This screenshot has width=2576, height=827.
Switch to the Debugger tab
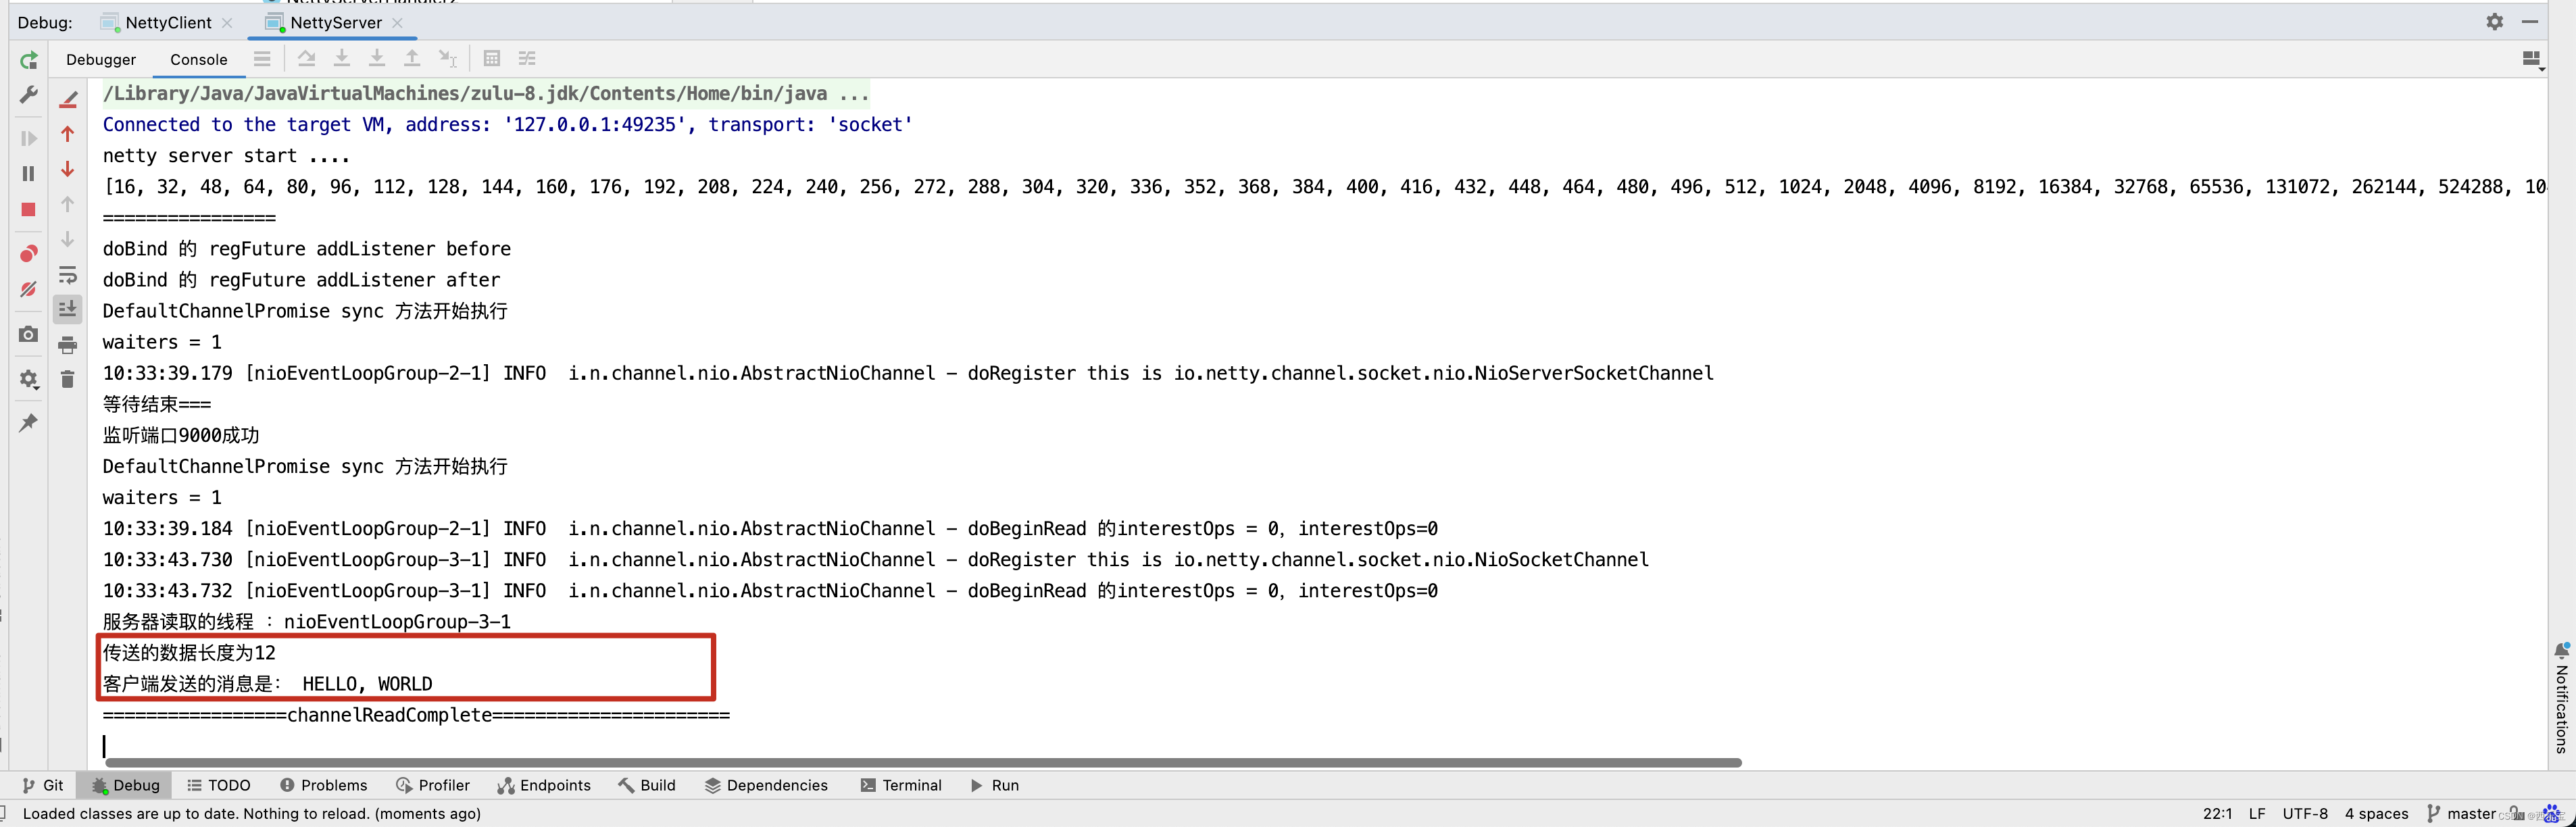coord(101,60)
